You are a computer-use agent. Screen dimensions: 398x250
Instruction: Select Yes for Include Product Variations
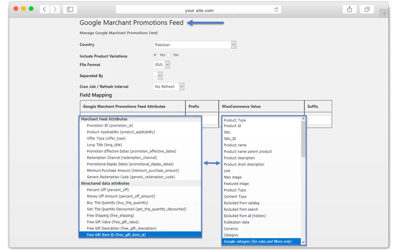pyautogui.click(x=155, y=55)
